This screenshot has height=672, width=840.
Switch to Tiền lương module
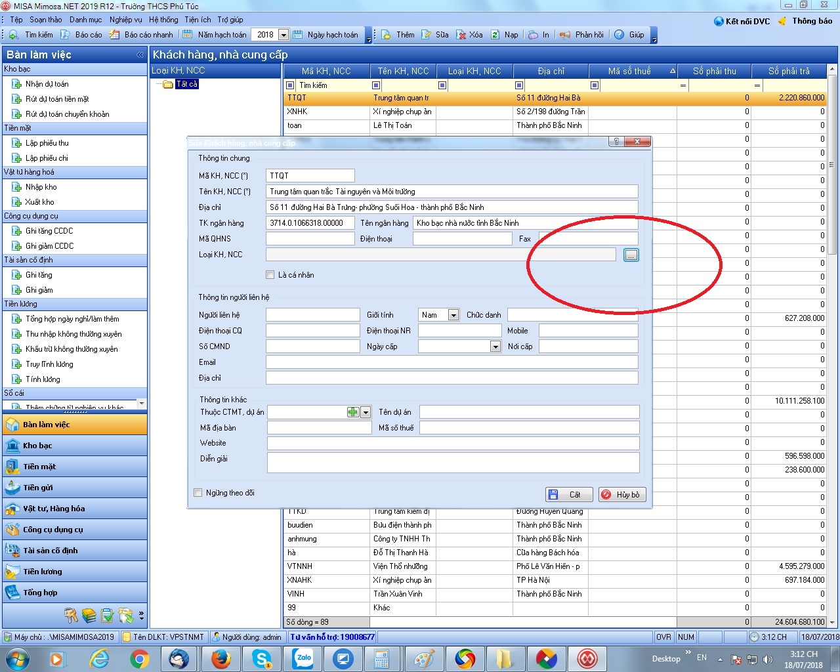pyautogui.click(x=75, y=572)
